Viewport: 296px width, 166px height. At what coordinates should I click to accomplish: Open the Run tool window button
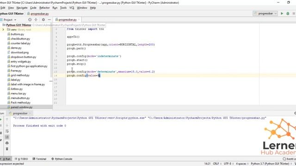[x=6, y=159]
